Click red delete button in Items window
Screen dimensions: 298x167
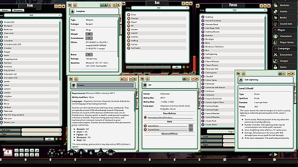60,139
